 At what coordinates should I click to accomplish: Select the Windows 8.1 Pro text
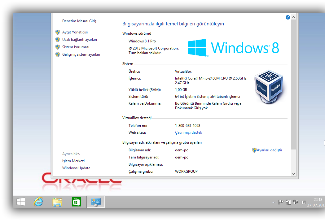coord(142,41)
